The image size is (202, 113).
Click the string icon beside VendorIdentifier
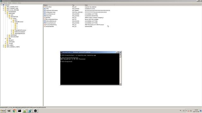pyautogui.click(x=45, y=26)
